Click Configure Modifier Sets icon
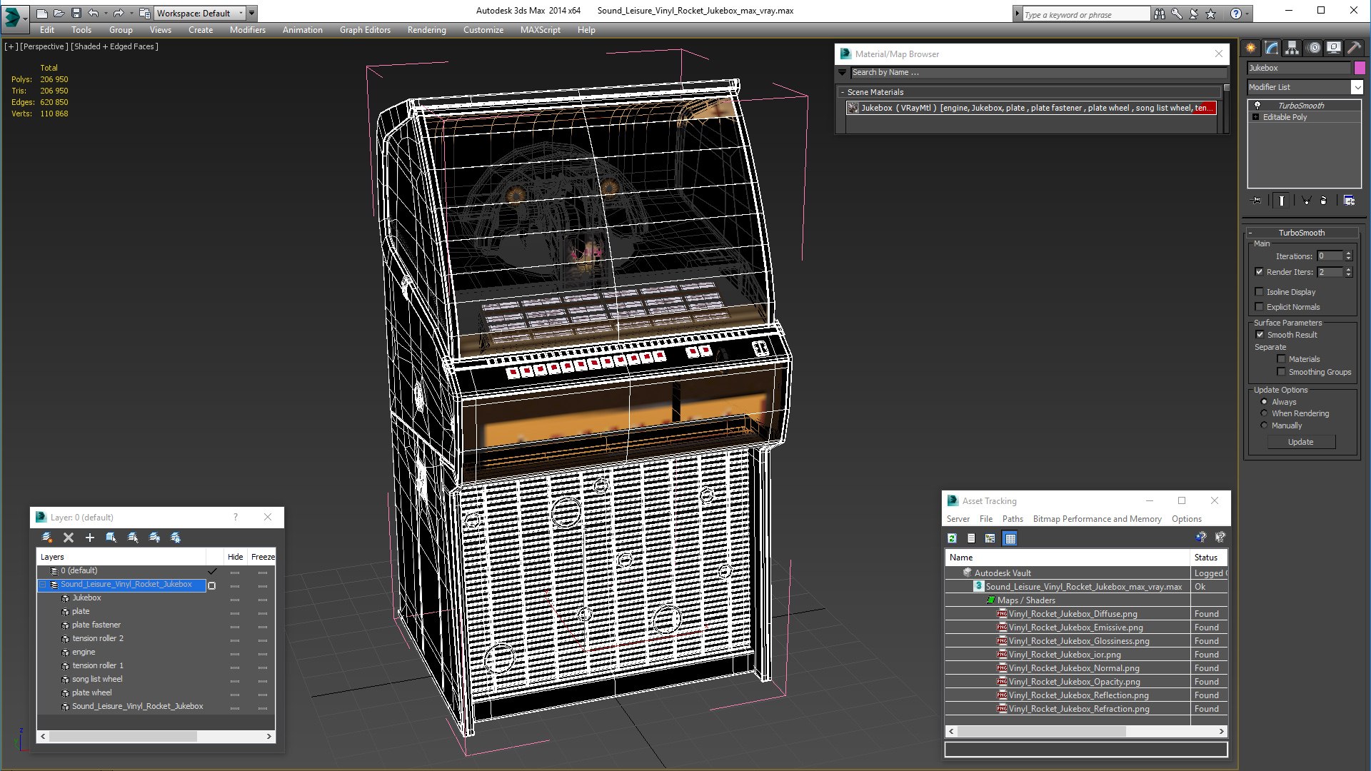Screen dimensions: 1371x771 (x=1349, y=201)
